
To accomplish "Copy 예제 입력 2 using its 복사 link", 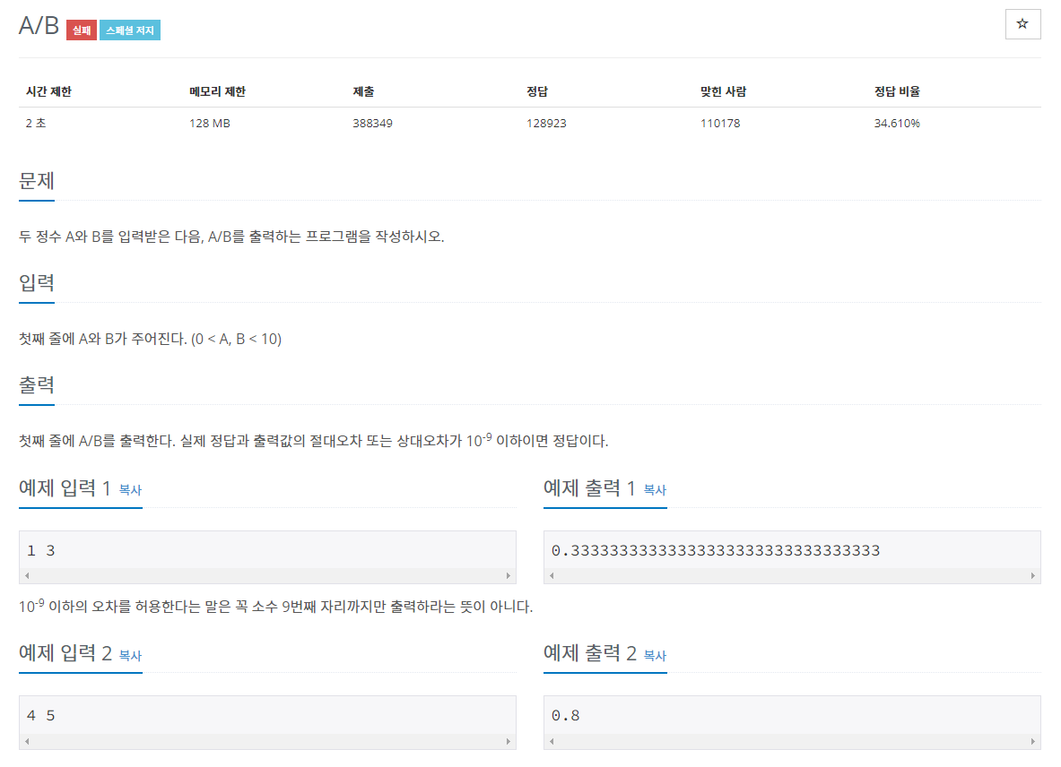I will point(131,656).
